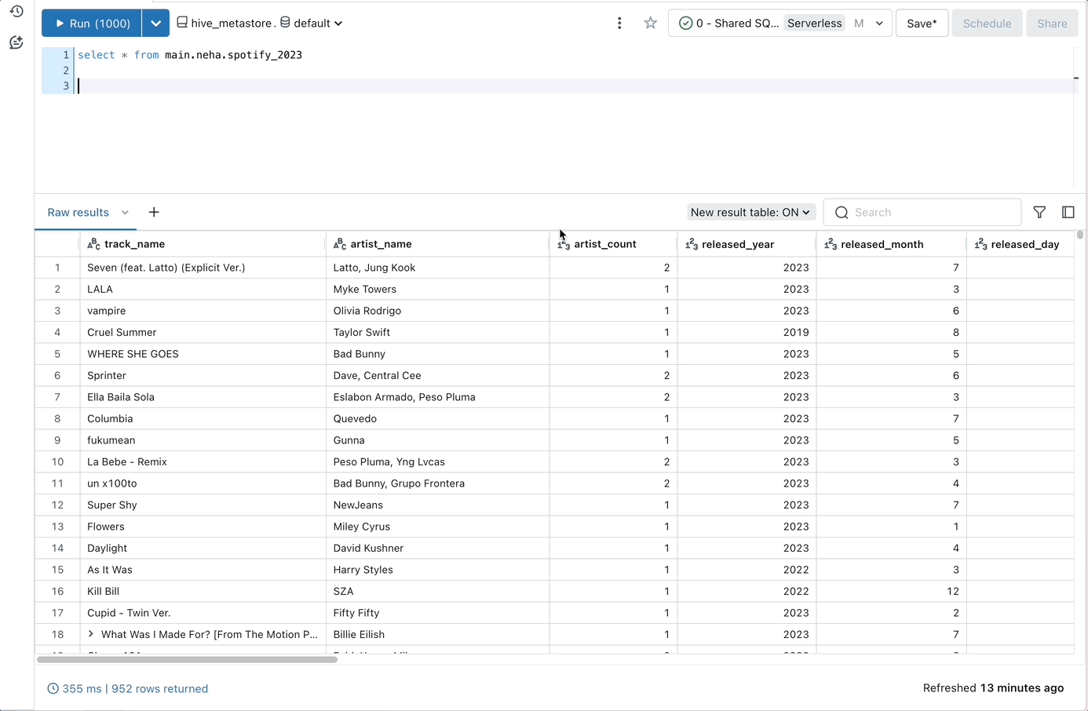
Task: Click the artist_name column header
Action: 381,244
